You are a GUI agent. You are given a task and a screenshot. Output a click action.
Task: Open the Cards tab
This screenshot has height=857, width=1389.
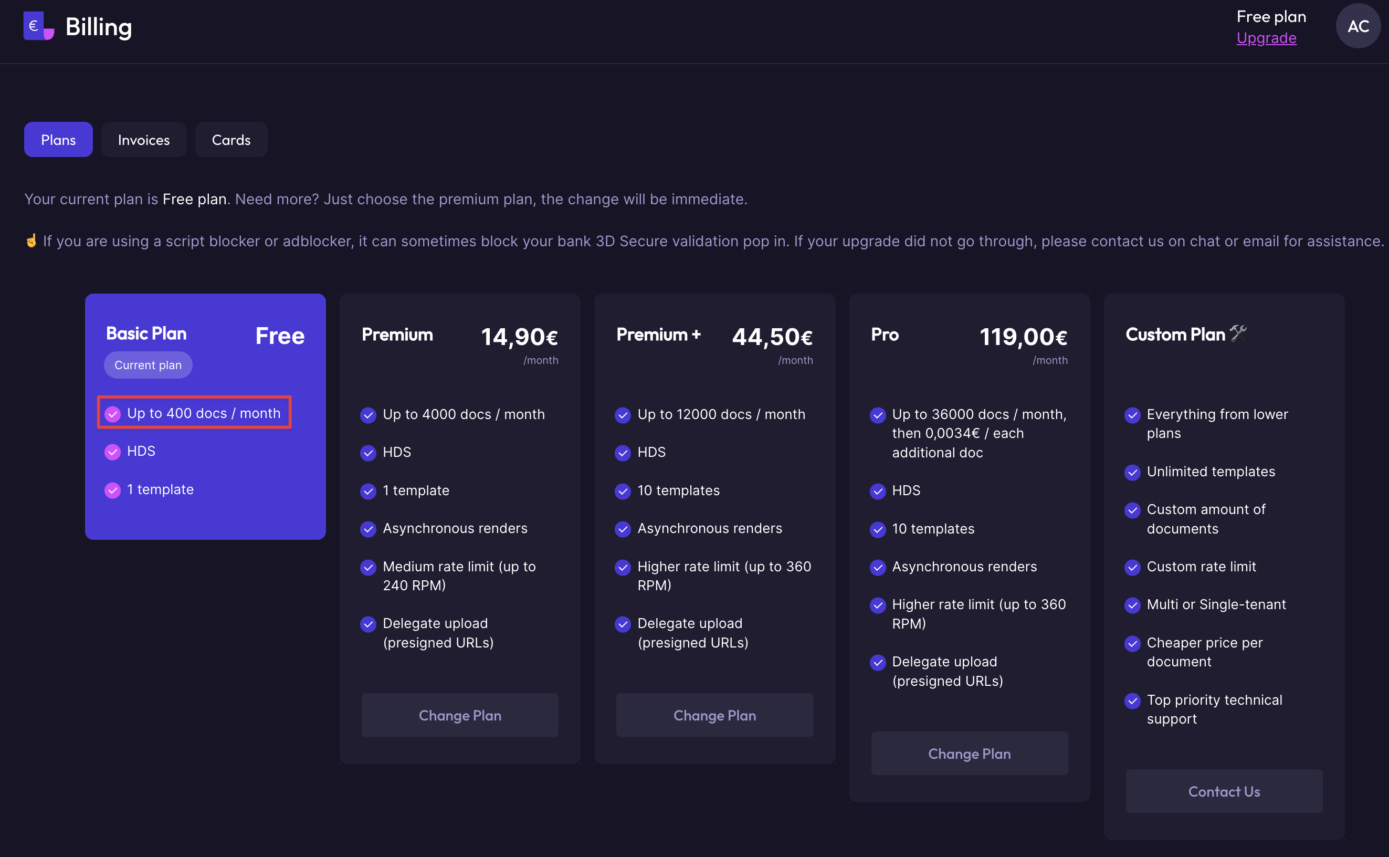coord(231,140)
